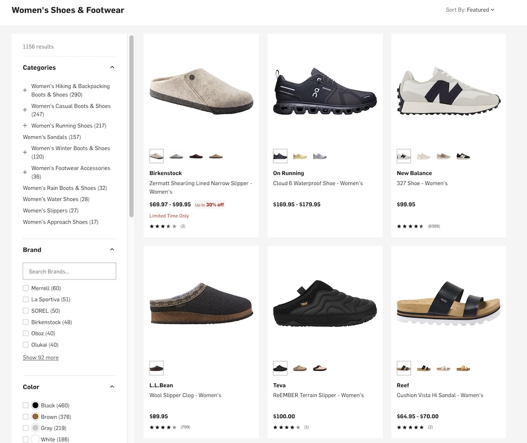
Task: Collapse the Brand filter section
Action: pos(112,250)
